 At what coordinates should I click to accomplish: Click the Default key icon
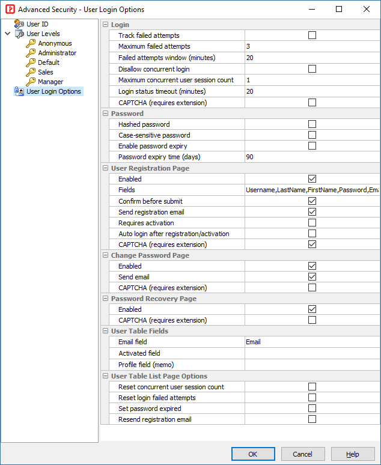(x=31, y=62)
